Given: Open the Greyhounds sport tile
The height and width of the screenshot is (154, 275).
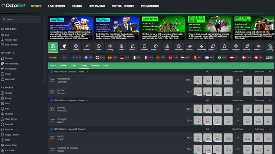Looking at the screenshot, I should coord(87,47).
